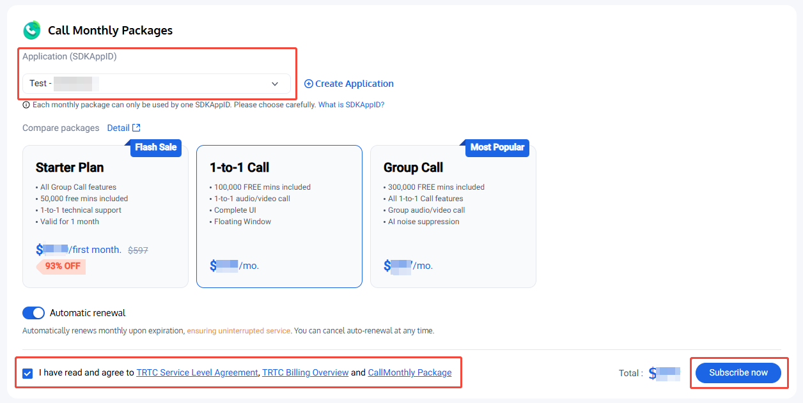Click the plus icon beside Create Application
Image resolution: width=803 pixels, height=403 pixels.
pyautogui.click(x=308, y=84)
